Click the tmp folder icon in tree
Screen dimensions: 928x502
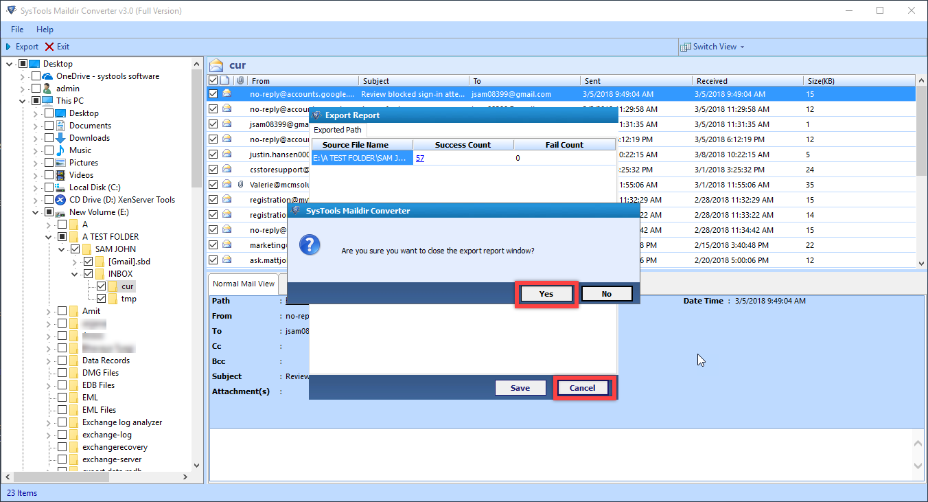(113, 299)
